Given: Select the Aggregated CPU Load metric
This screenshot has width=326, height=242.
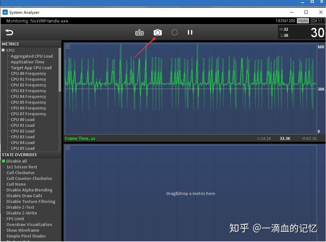Looking at the screenshot, I should (32, 56).
